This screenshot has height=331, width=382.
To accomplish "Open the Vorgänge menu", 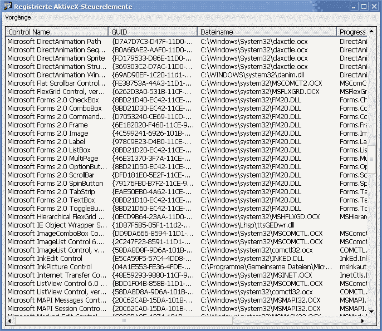I will pos(18,17).
